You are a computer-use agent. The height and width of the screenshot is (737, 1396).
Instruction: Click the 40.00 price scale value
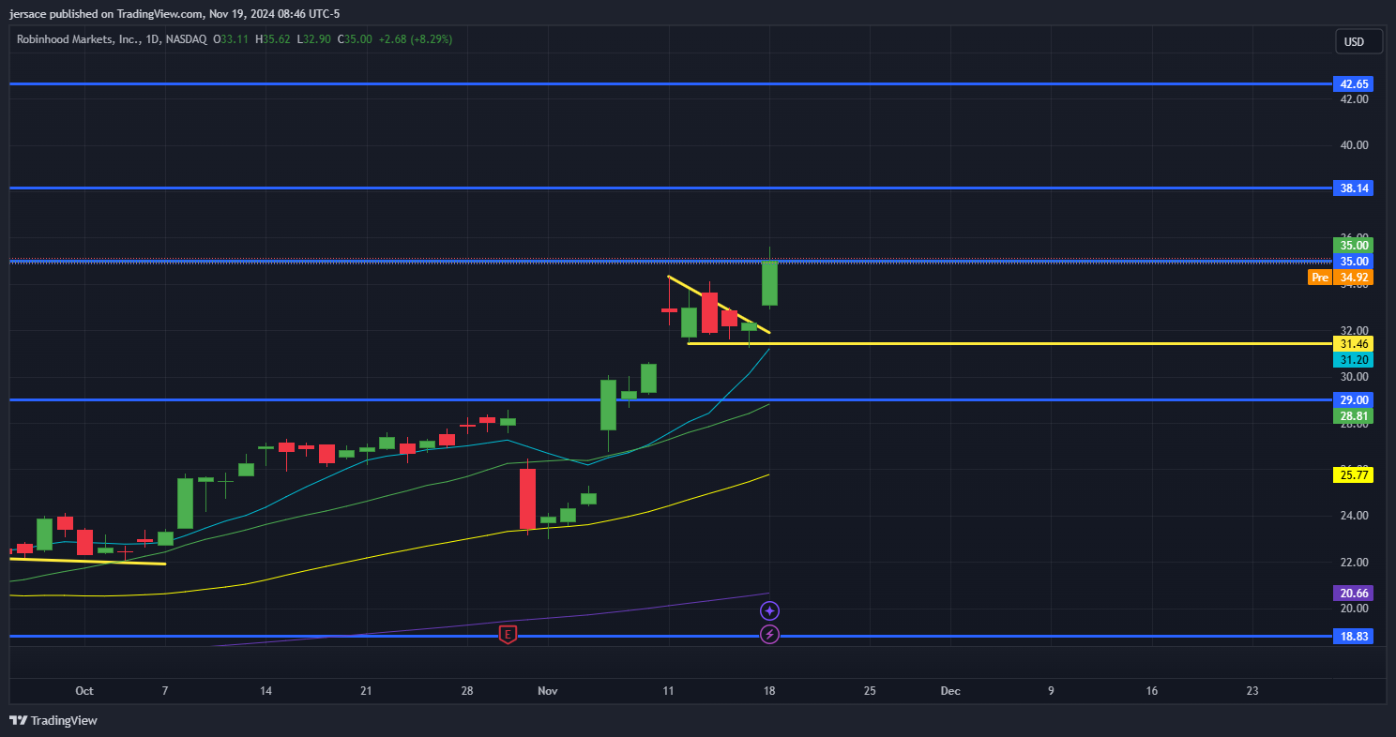click(x=1354, y=145)
